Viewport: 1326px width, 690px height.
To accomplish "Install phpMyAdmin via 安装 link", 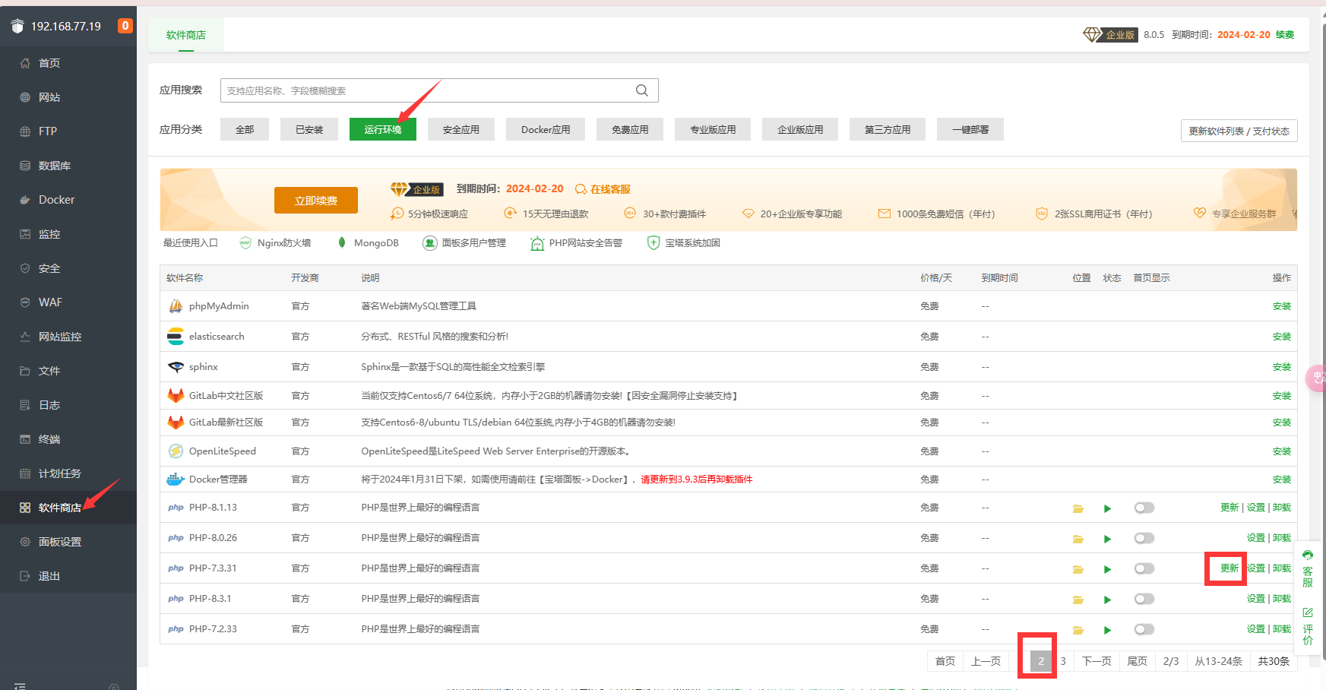I will coord(1281,306).
